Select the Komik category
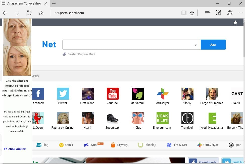This screenshot has height=164, width=245. [66, 145]
